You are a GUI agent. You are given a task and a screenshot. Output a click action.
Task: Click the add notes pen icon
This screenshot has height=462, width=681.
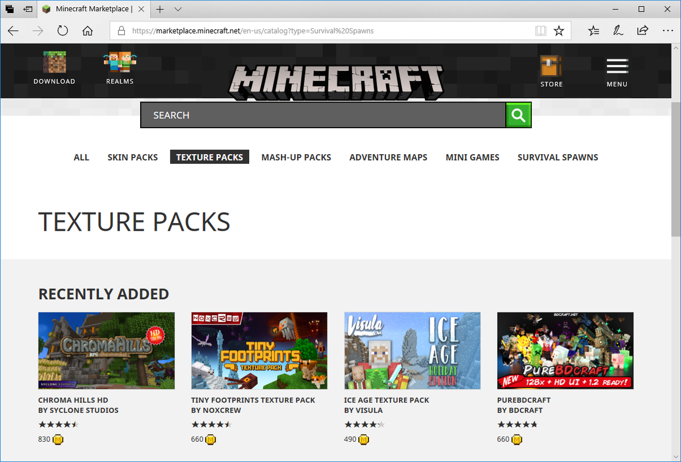pos(619,31)
